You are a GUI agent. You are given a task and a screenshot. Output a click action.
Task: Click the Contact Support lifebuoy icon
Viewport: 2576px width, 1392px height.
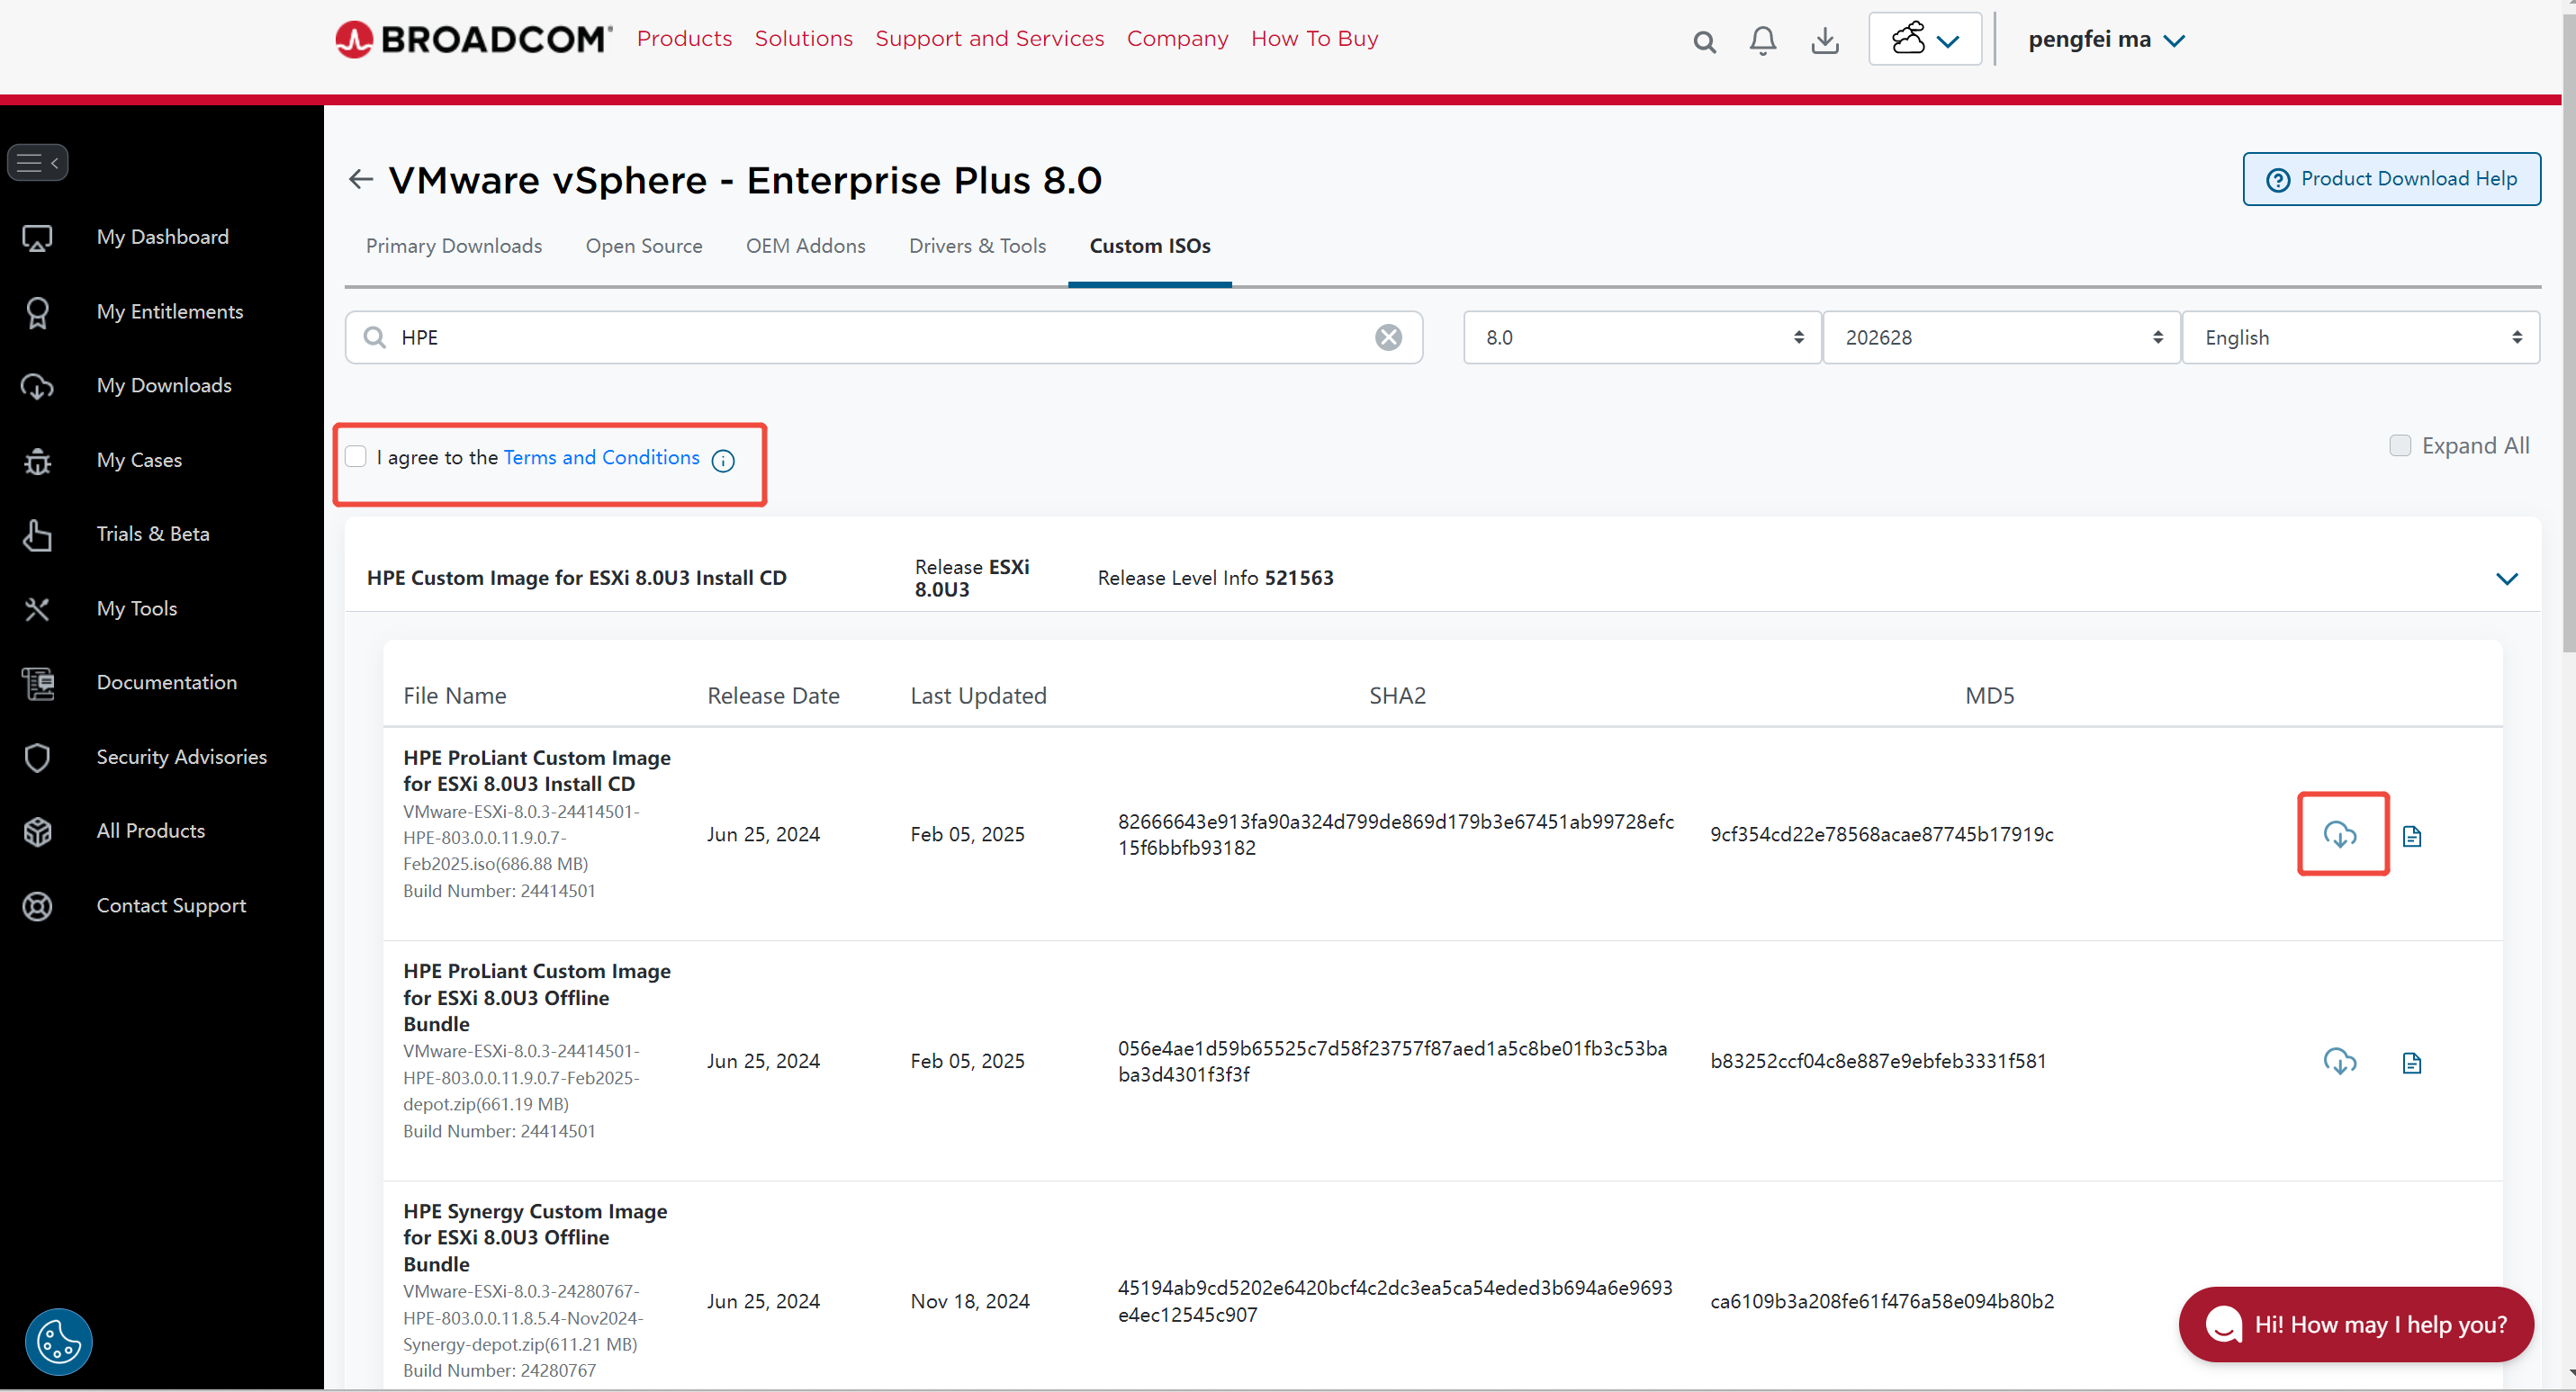37,906
